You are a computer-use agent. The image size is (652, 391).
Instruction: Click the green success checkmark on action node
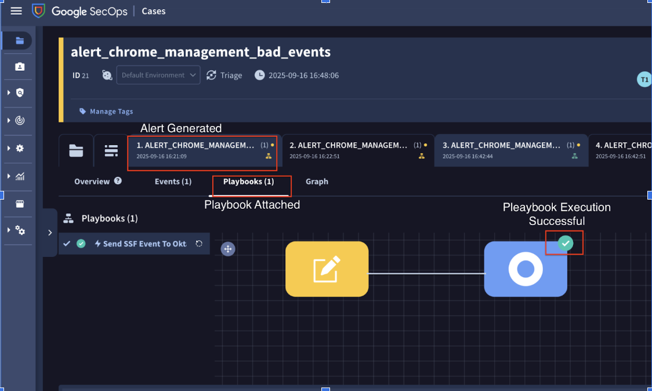point(565,244)
